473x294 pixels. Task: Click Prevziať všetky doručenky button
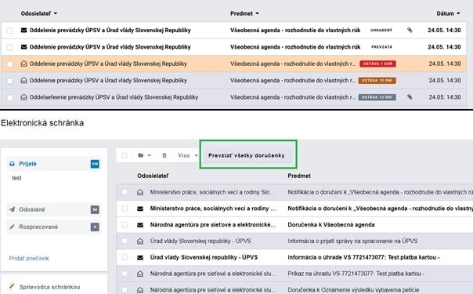pos(247,155)
